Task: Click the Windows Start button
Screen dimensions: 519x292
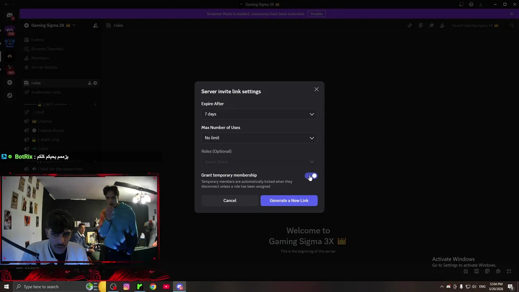Action: (x=6, y=287)
